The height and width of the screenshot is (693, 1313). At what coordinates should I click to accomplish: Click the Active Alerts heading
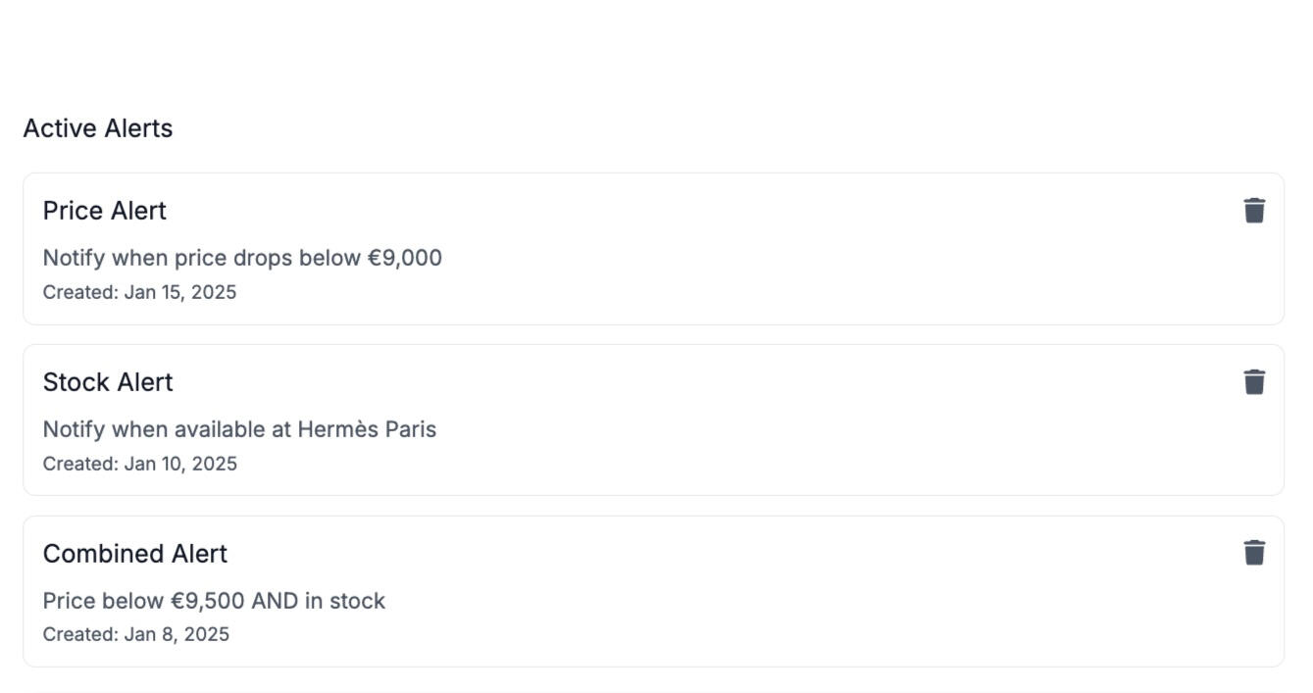click(98, 128)
